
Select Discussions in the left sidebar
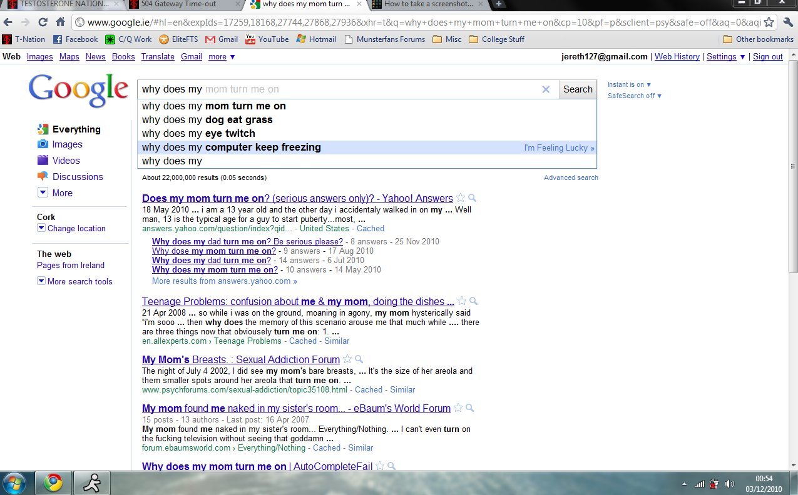pyautogui.click(x=70, y=177)
